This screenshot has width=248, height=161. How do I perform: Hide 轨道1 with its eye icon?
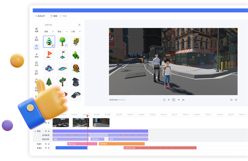pyautogui.click(x=46, y=144)
